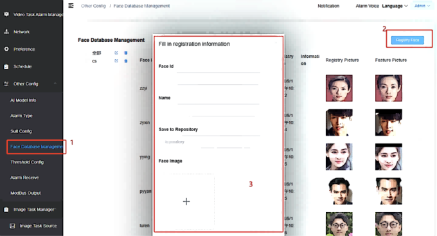The width and height of the screenshot is (437, 236).
Task: Click the Image Task Manager icon
Action: (6, 210)
